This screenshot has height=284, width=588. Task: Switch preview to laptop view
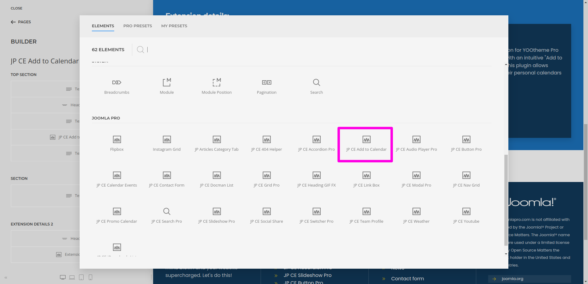[x=72, y=277]
